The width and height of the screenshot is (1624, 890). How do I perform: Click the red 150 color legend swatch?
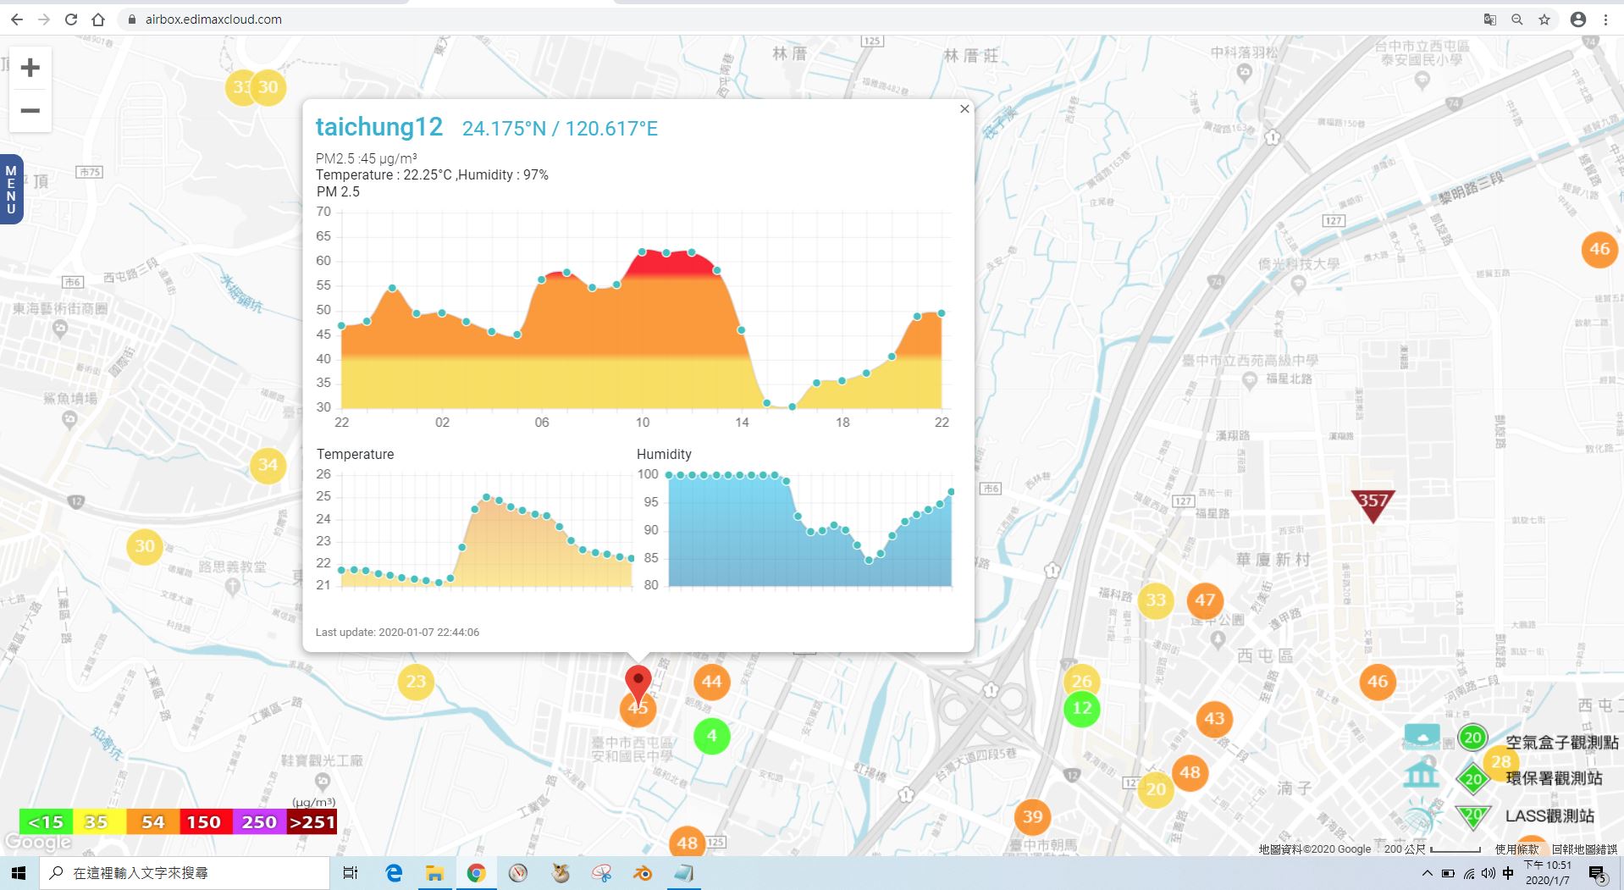click(203, 821)
